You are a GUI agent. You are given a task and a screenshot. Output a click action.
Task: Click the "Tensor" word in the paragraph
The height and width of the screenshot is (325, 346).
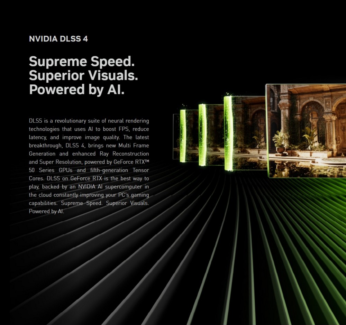[x=140, y=170]
